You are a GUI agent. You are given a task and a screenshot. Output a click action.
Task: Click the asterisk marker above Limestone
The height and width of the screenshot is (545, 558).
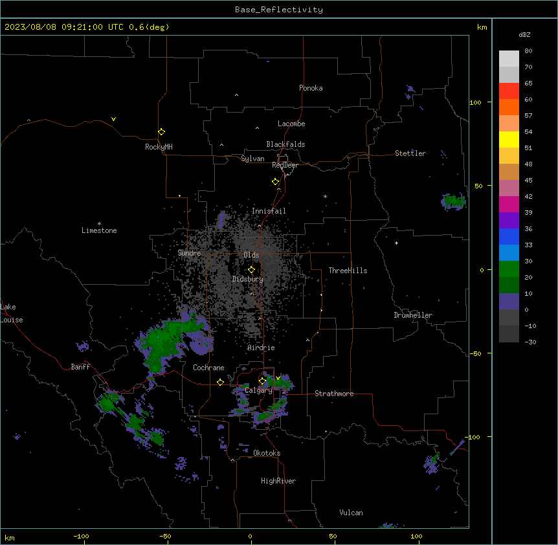click(99, 224)
